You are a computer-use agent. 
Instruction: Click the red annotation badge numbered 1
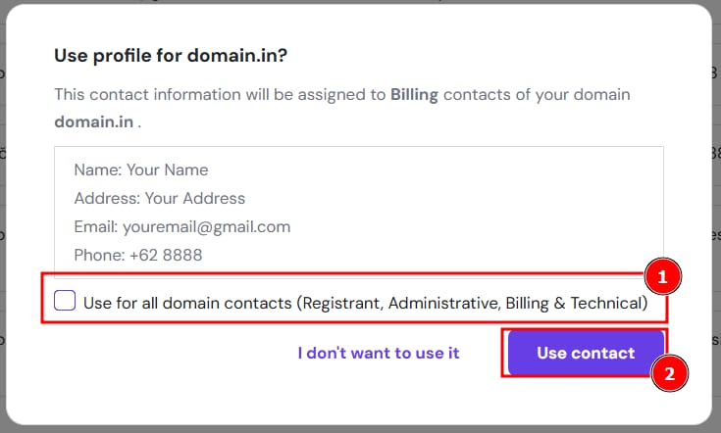662,277
